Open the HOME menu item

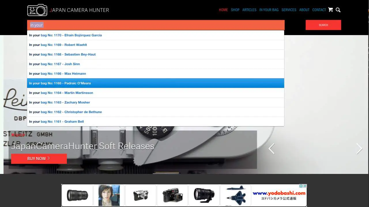pyautogui.click(x=223, y=10)
